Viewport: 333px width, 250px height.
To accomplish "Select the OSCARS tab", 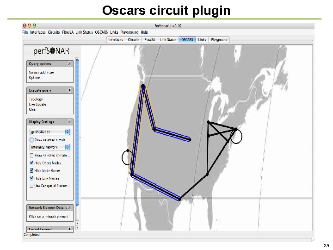I will [x=187, y=39].
